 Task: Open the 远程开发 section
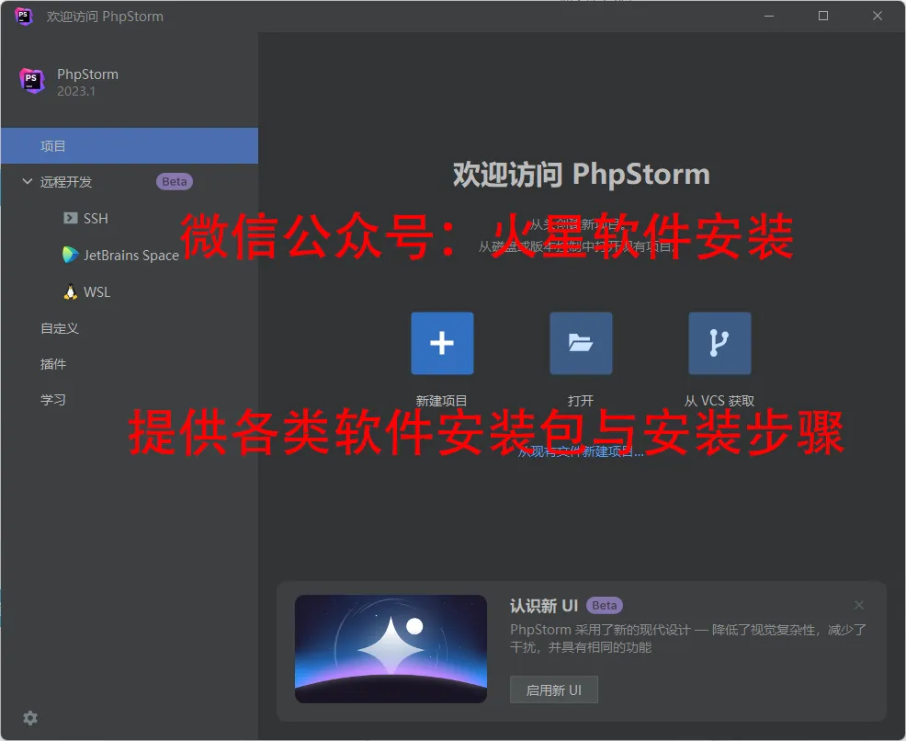(66, 182)
